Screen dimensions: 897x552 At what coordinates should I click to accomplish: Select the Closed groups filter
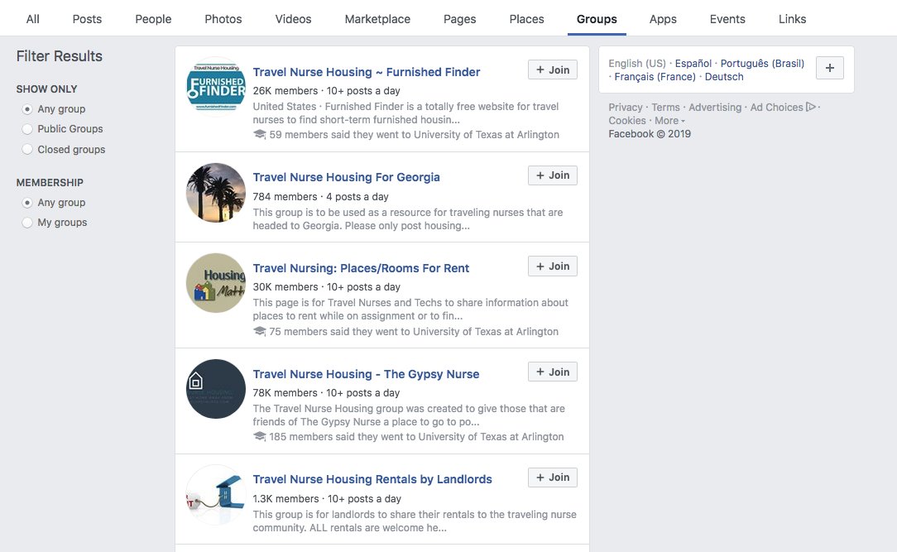point(26,149)
